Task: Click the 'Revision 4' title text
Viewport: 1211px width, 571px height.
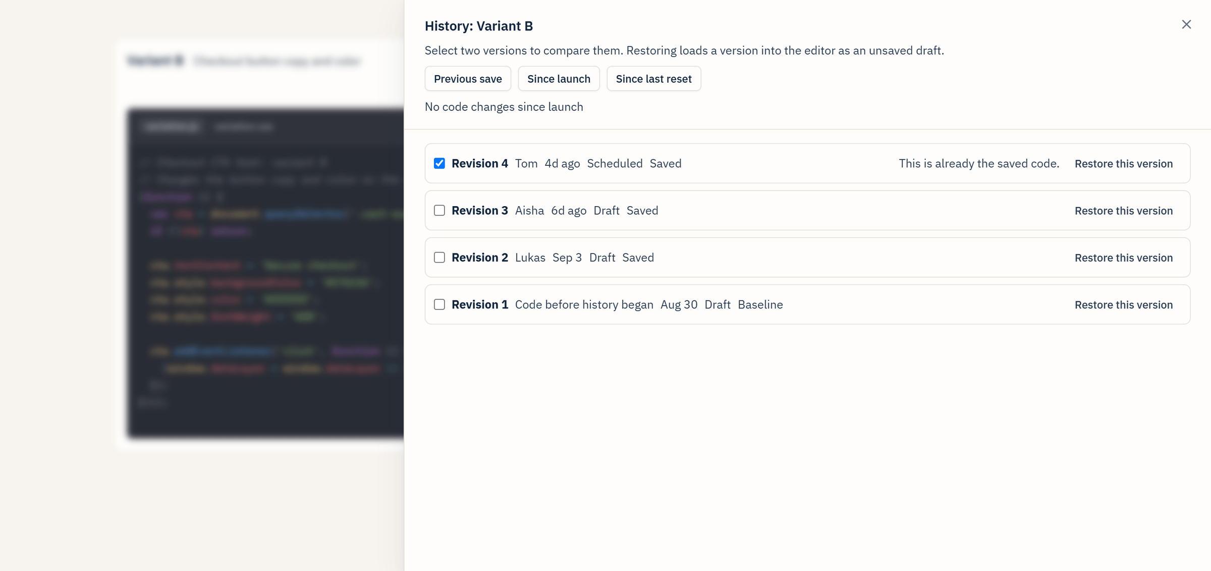Action: (479, 163)
